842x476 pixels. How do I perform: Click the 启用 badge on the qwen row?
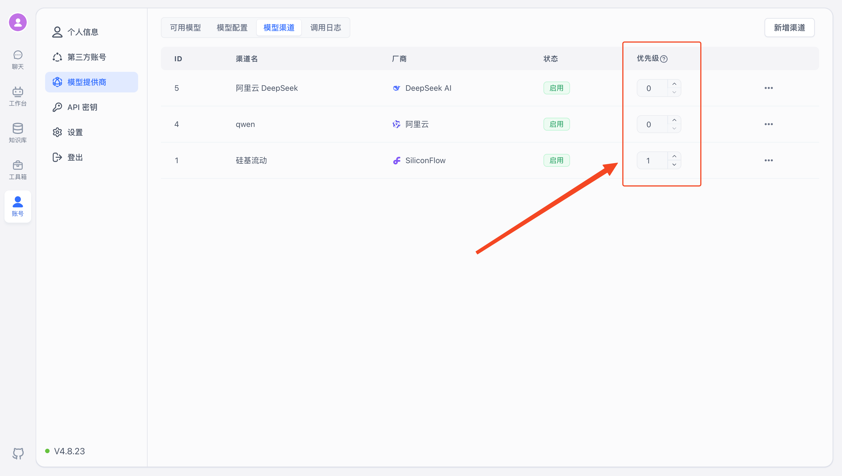(x=556, y=124)
